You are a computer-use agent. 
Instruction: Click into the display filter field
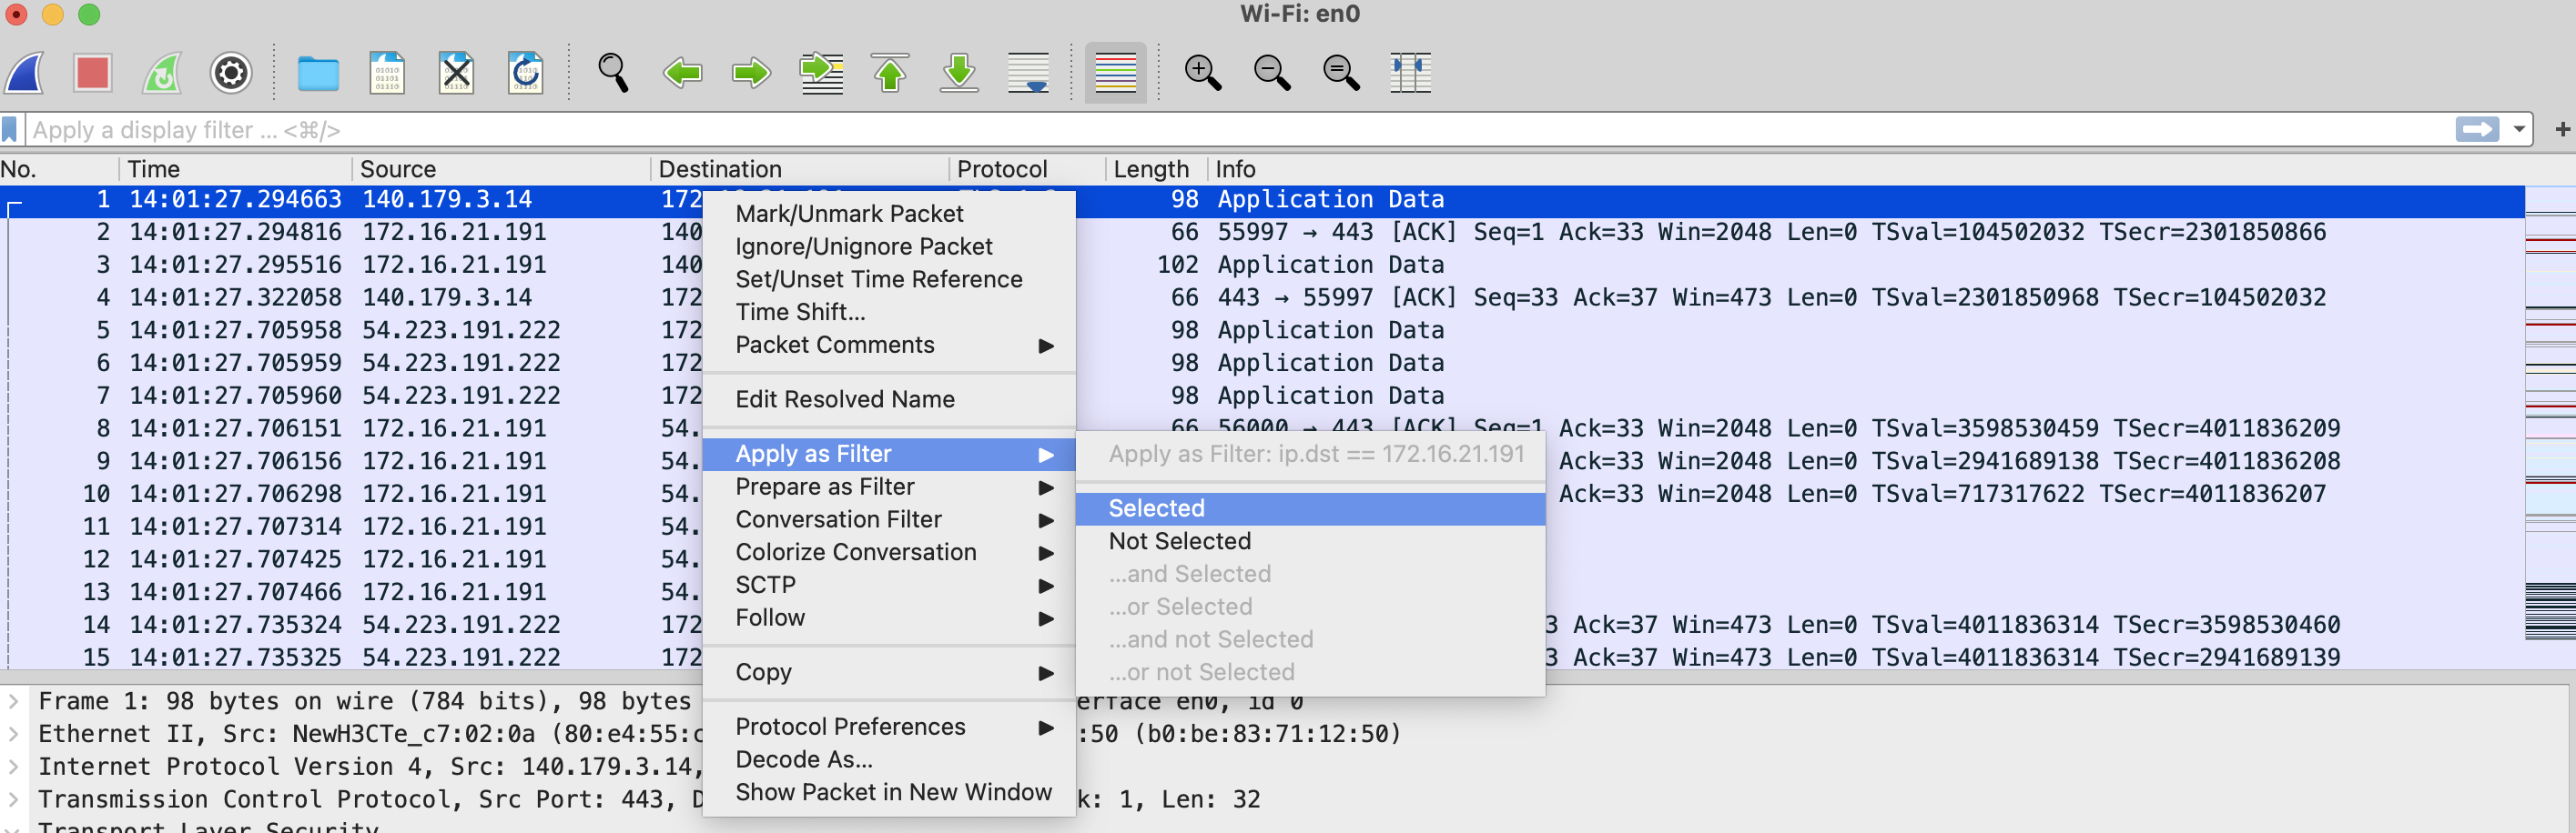[x=1240, y=130]
